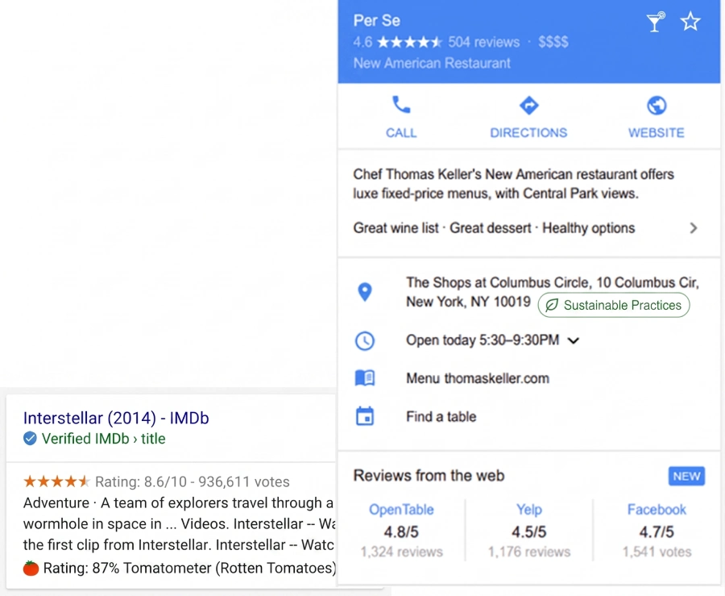This screenshot has height=596, width=725.
Task: Click "1,176 reviews" count
Action: [x=529, y=552]
